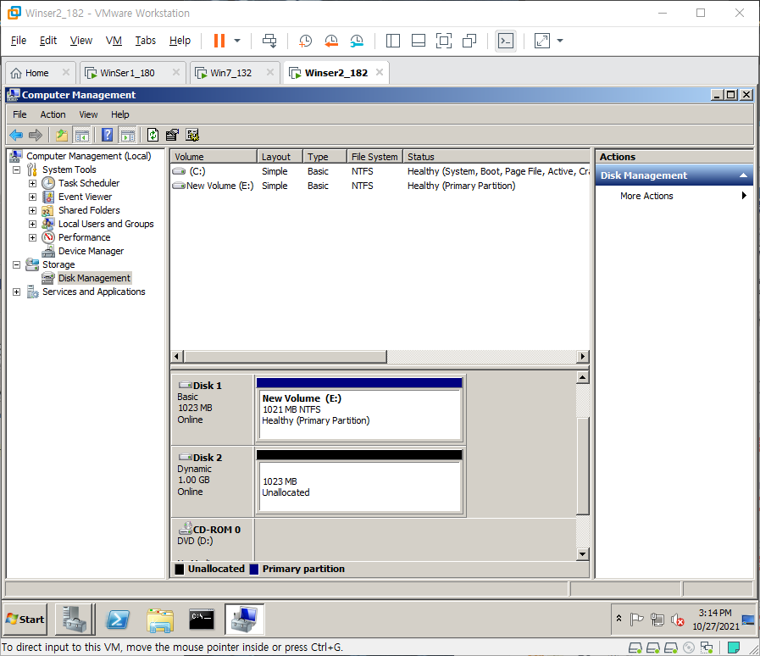The height and width of the screenshot is (656, 760).
Task: Click the disk settings toolbar icon
Action: (x=192, y=135)
